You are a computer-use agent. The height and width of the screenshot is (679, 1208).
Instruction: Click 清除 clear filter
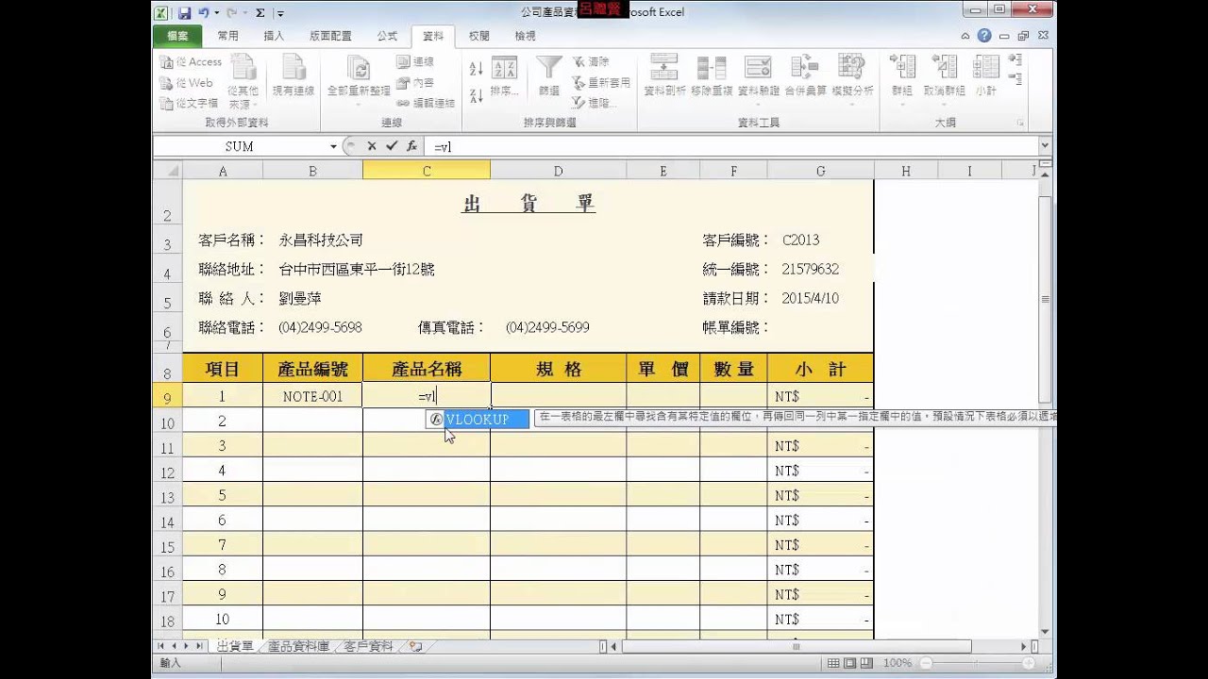(591, 62)
